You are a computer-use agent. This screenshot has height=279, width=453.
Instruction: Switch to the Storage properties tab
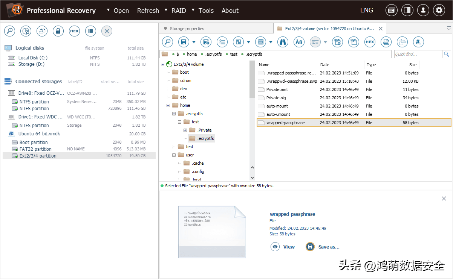tap(187, 29)
